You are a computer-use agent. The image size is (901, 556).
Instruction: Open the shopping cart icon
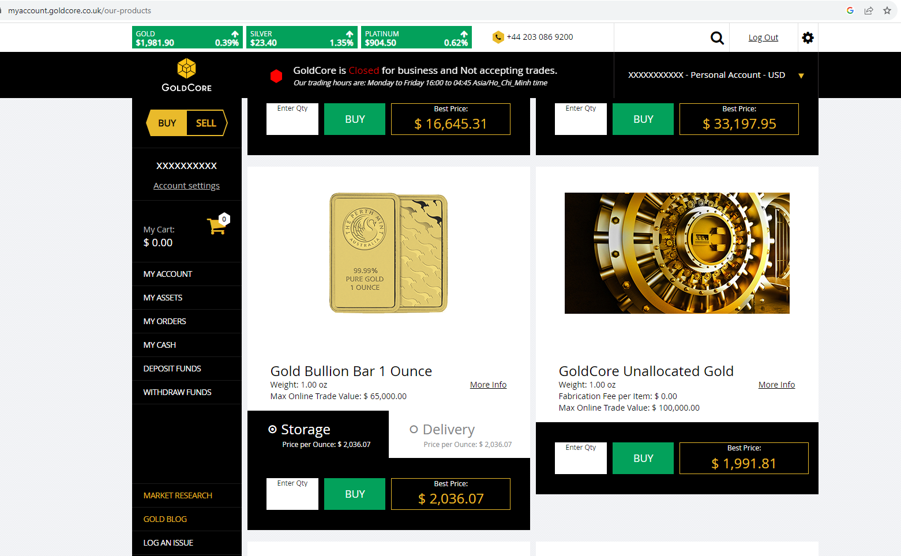[x=218, y=224]
